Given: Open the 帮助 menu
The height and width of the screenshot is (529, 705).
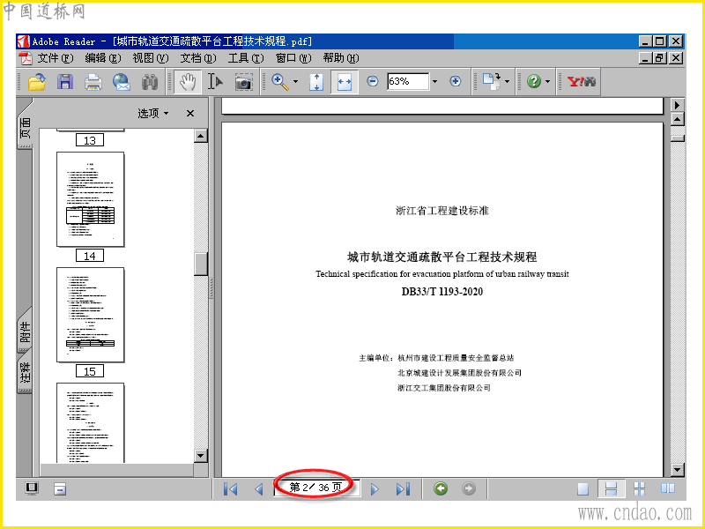Looking at the screenshot, I should 341,58.
